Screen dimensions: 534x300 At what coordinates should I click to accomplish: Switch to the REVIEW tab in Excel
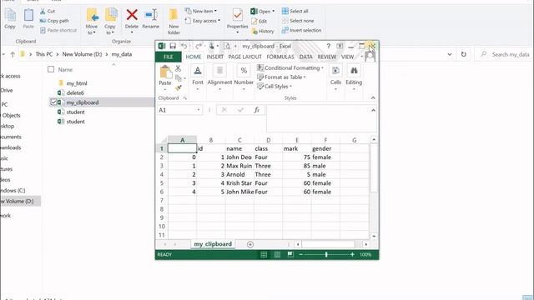click(x=326, y=57)
